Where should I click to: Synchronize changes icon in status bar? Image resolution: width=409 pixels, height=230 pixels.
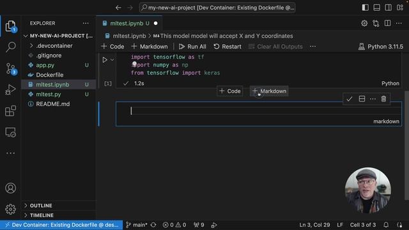click(x=153, y=225)
